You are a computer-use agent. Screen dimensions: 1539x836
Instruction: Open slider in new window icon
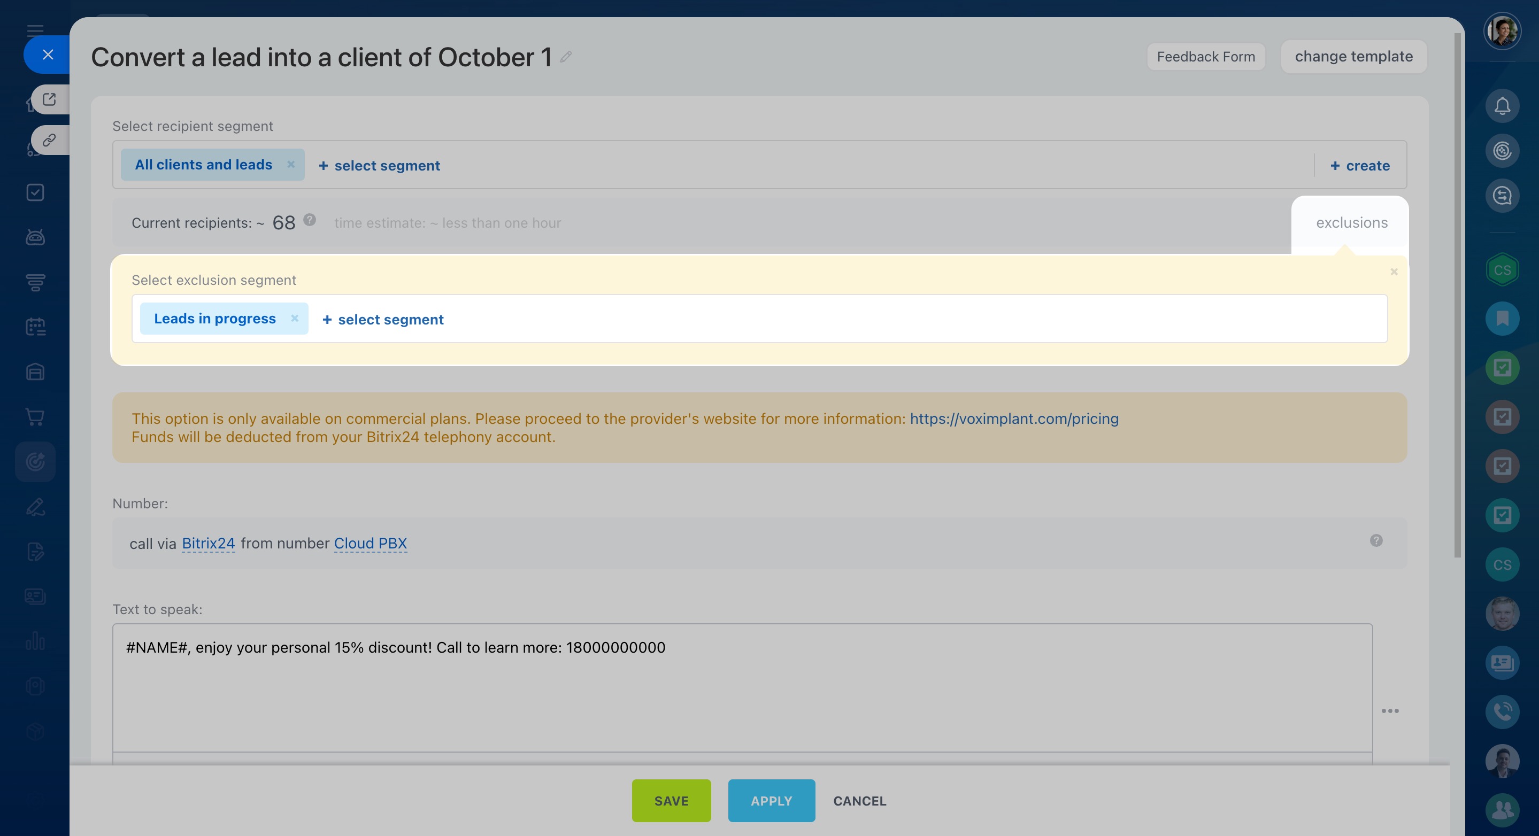pyautogui.click(x=50, y=99)
